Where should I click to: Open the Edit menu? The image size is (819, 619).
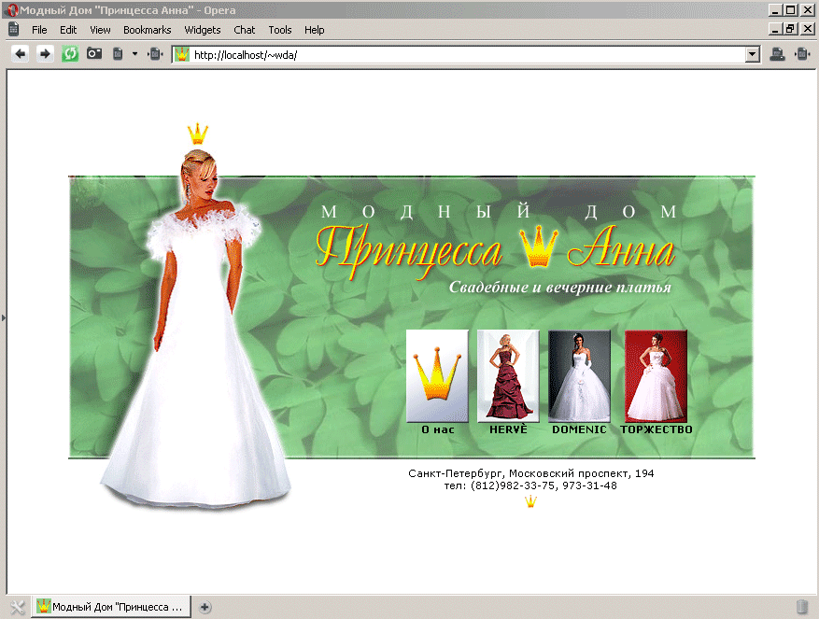68,30
